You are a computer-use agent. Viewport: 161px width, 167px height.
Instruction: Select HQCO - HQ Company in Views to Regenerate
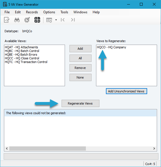click(111, 47)
